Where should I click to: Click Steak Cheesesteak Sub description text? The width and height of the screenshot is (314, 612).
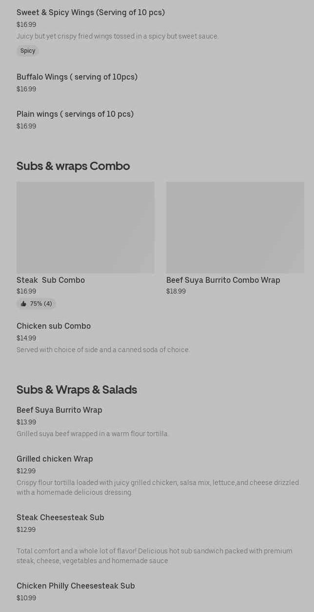(x=155, y=556)
